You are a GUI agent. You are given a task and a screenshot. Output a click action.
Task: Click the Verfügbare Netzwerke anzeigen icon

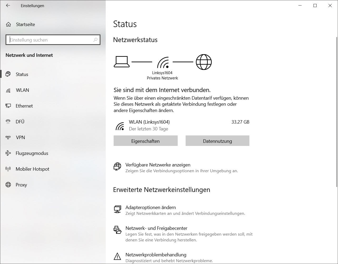pos(117,166)
